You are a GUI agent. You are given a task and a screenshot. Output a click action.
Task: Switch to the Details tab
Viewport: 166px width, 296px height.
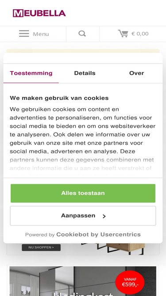tap(85, 73)
